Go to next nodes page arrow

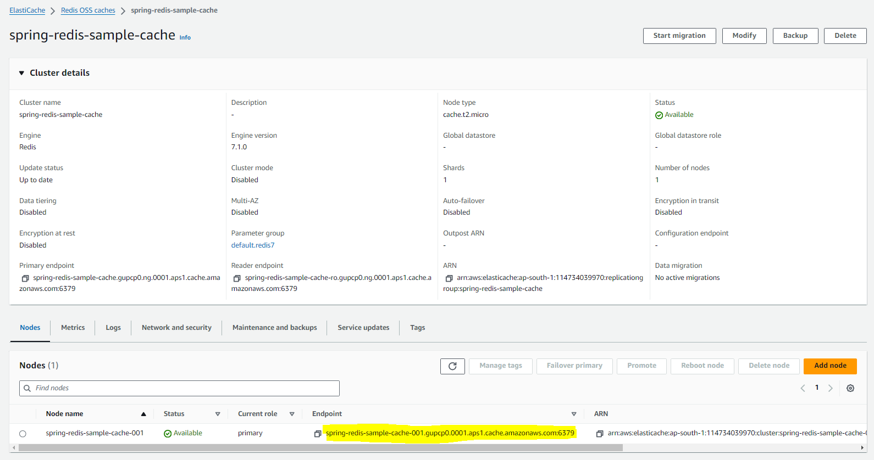tap(831, 388)
